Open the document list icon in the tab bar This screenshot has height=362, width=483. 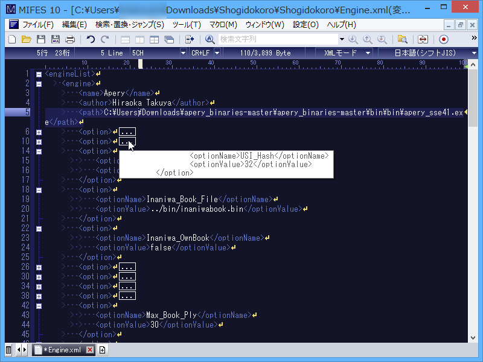(8, 350)
